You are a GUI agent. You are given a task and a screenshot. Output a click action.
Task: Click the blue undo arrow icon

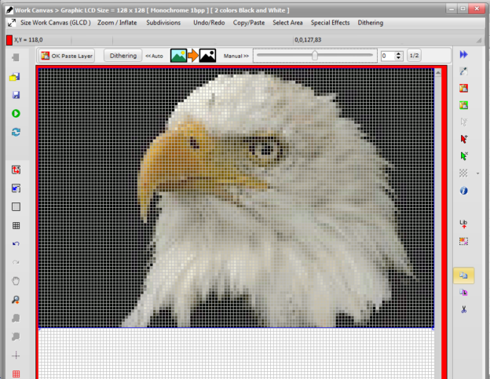(16, 244)
